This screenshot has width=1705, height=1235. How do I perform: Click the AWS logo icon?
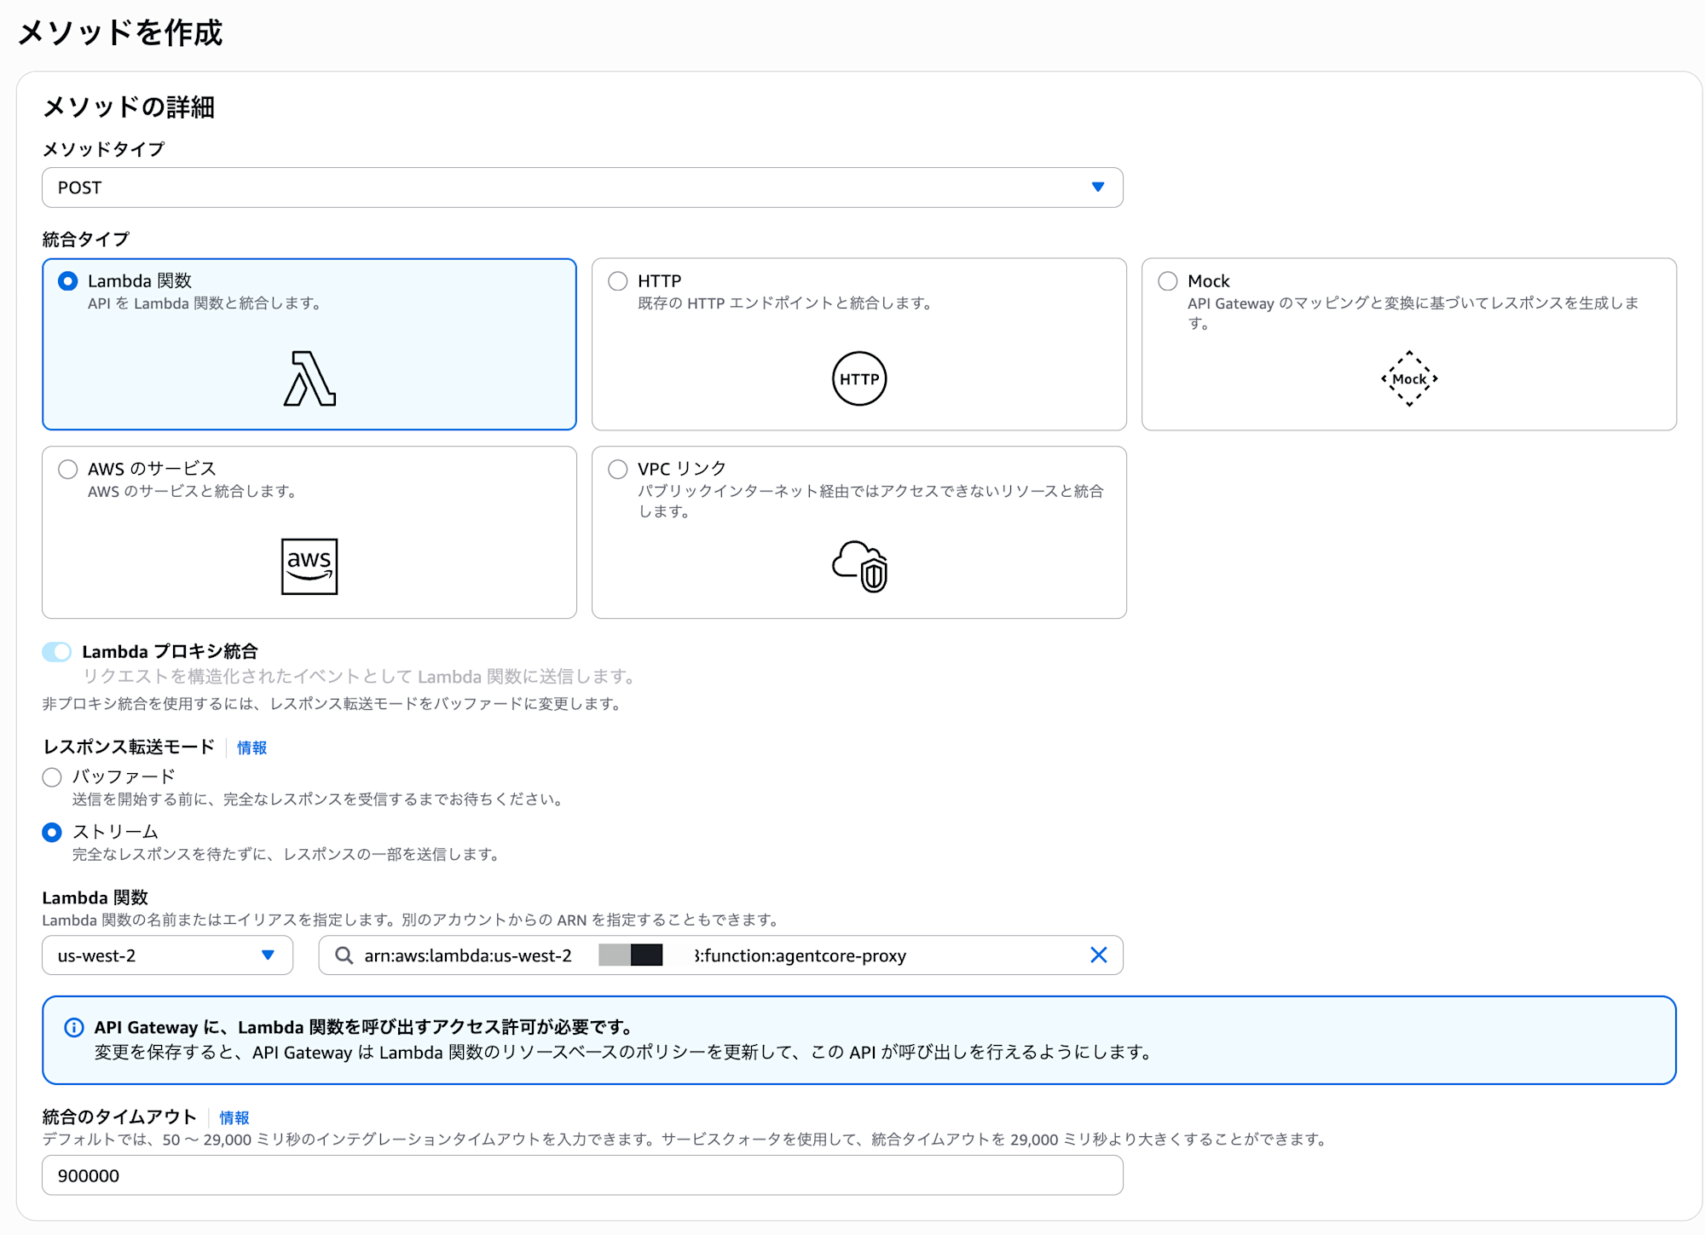click(x=309, y=566)
